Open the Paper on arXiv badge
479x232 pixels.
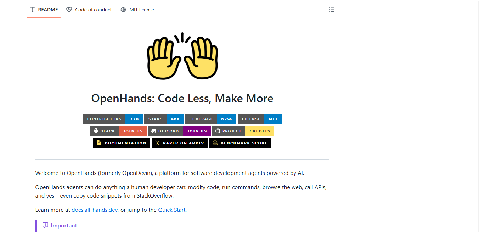tap(180, 143)
